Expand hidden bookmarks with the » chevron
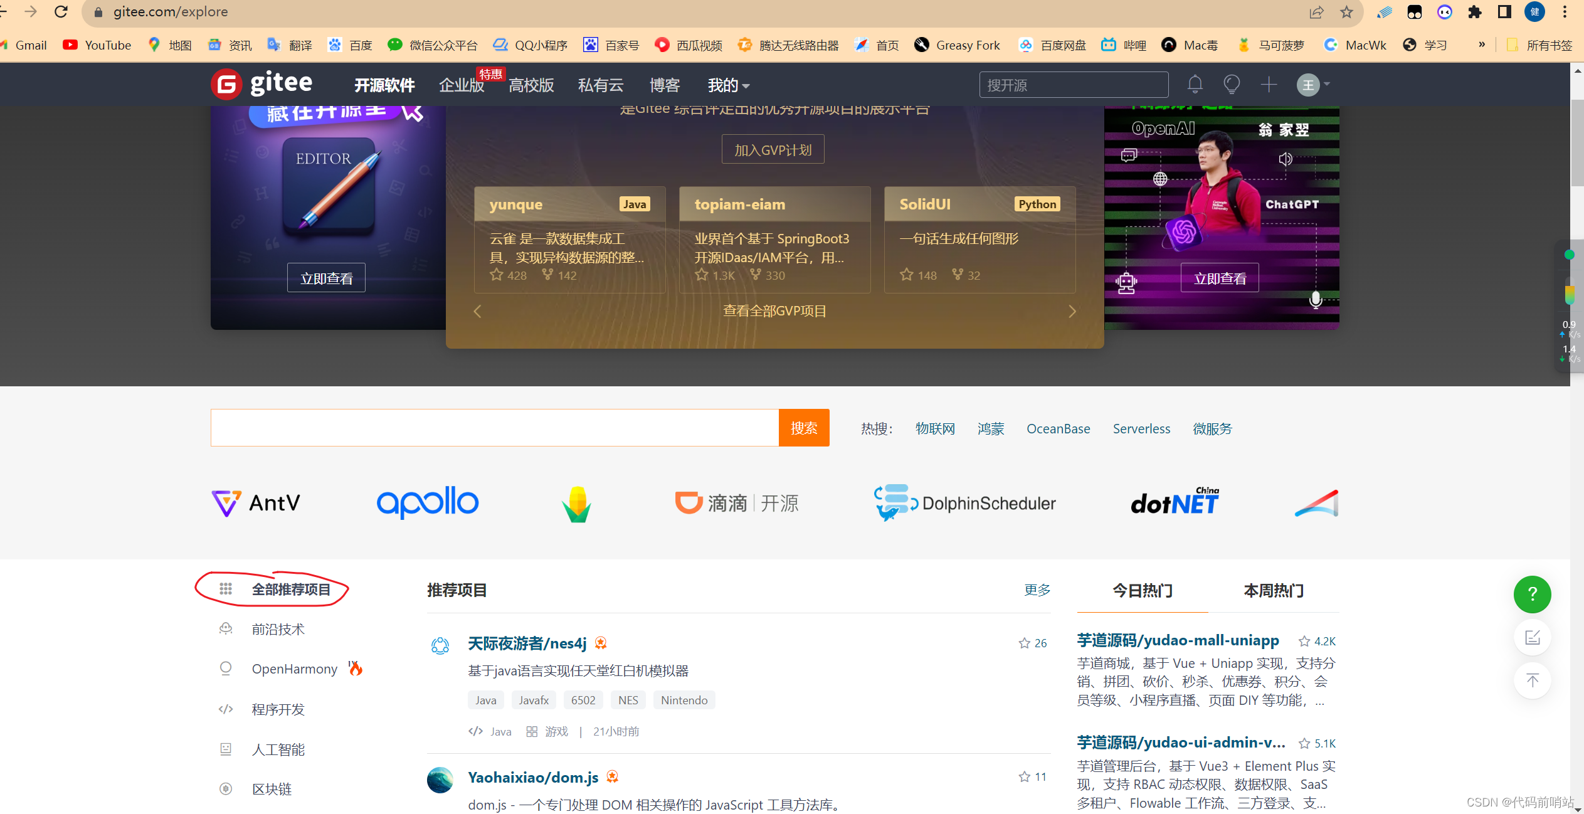1584x814 pixels. pos(1482,45)
